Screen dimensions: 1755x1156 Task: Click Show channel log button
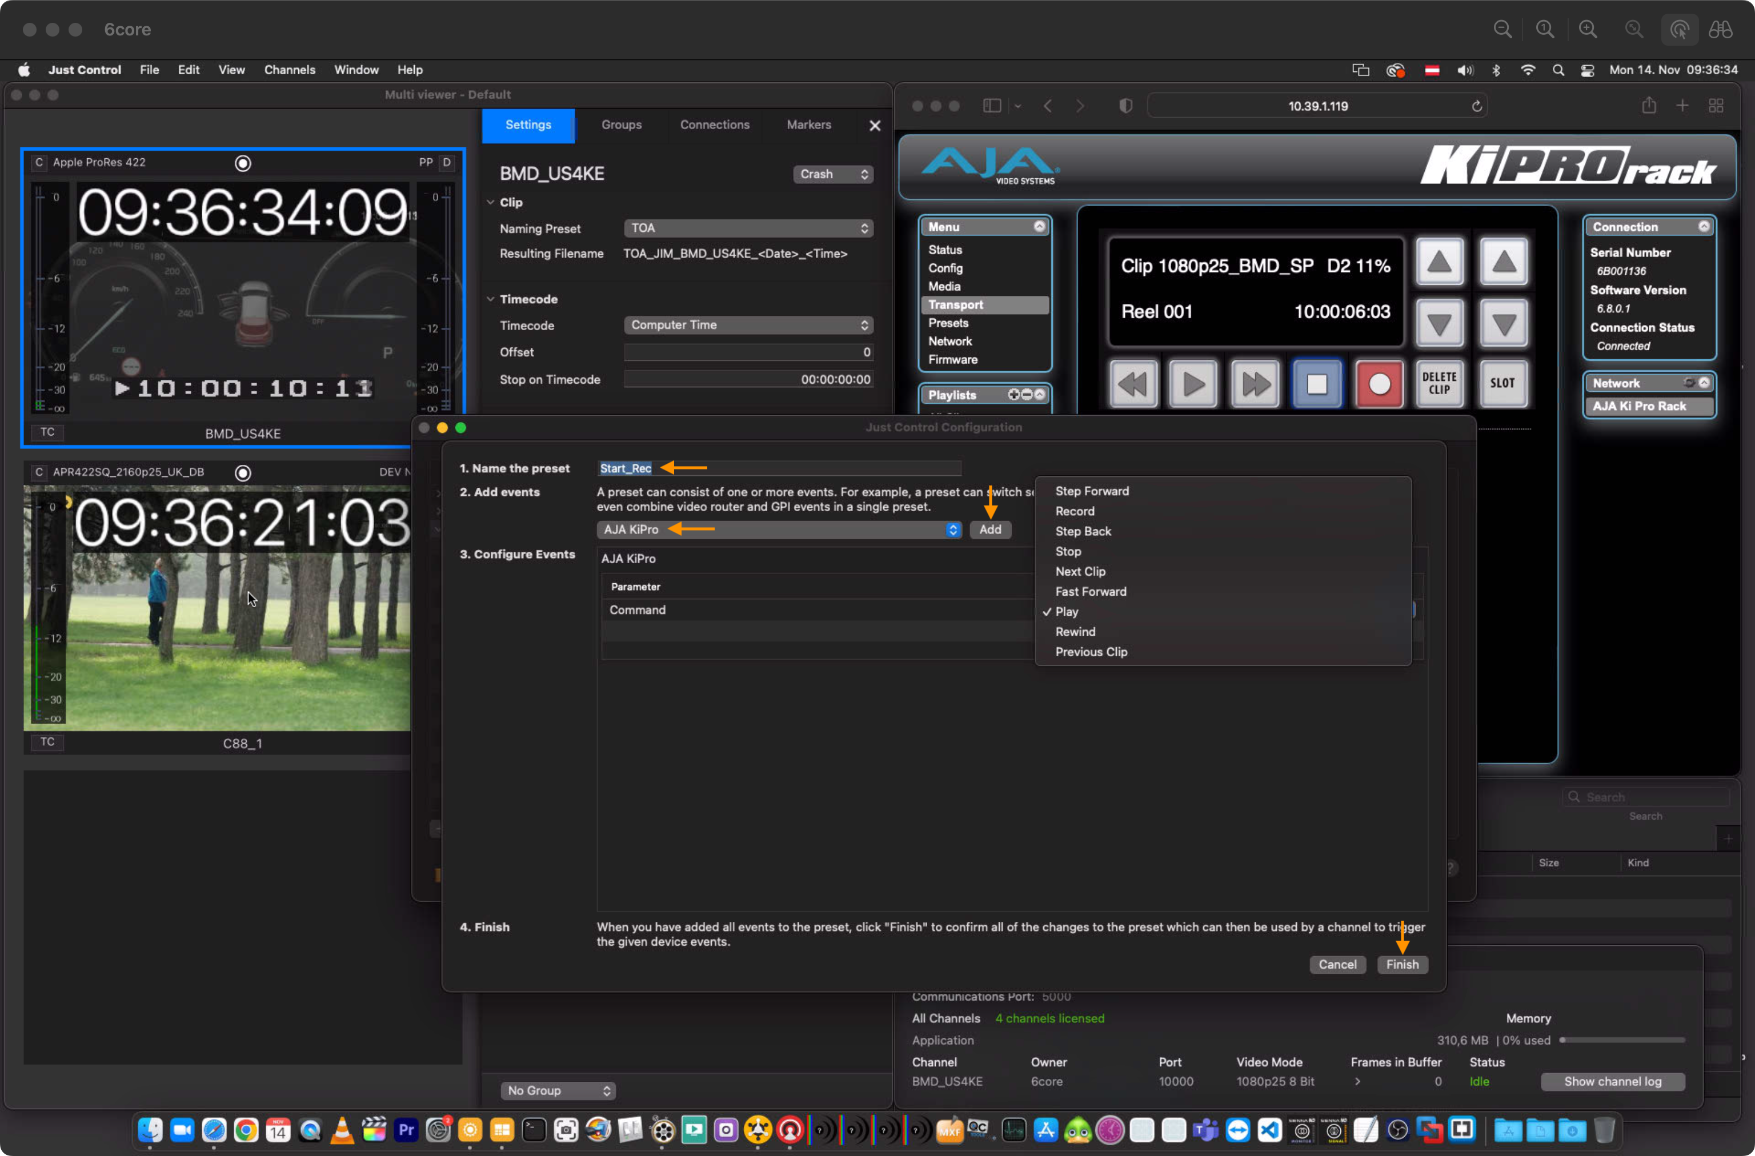pyautogui.click(x=1613, y=1082)
